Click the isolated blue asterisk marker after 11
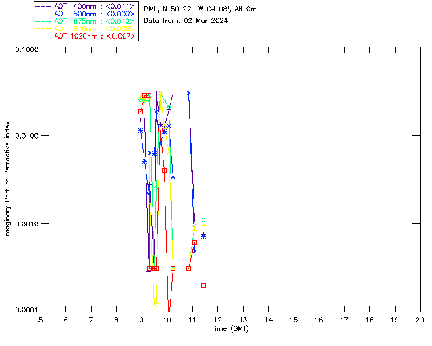This screenshot has height=346, width=432. coord(203,236)
